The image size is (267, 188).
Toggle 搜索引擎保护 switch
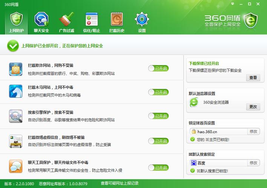point(158,116)
